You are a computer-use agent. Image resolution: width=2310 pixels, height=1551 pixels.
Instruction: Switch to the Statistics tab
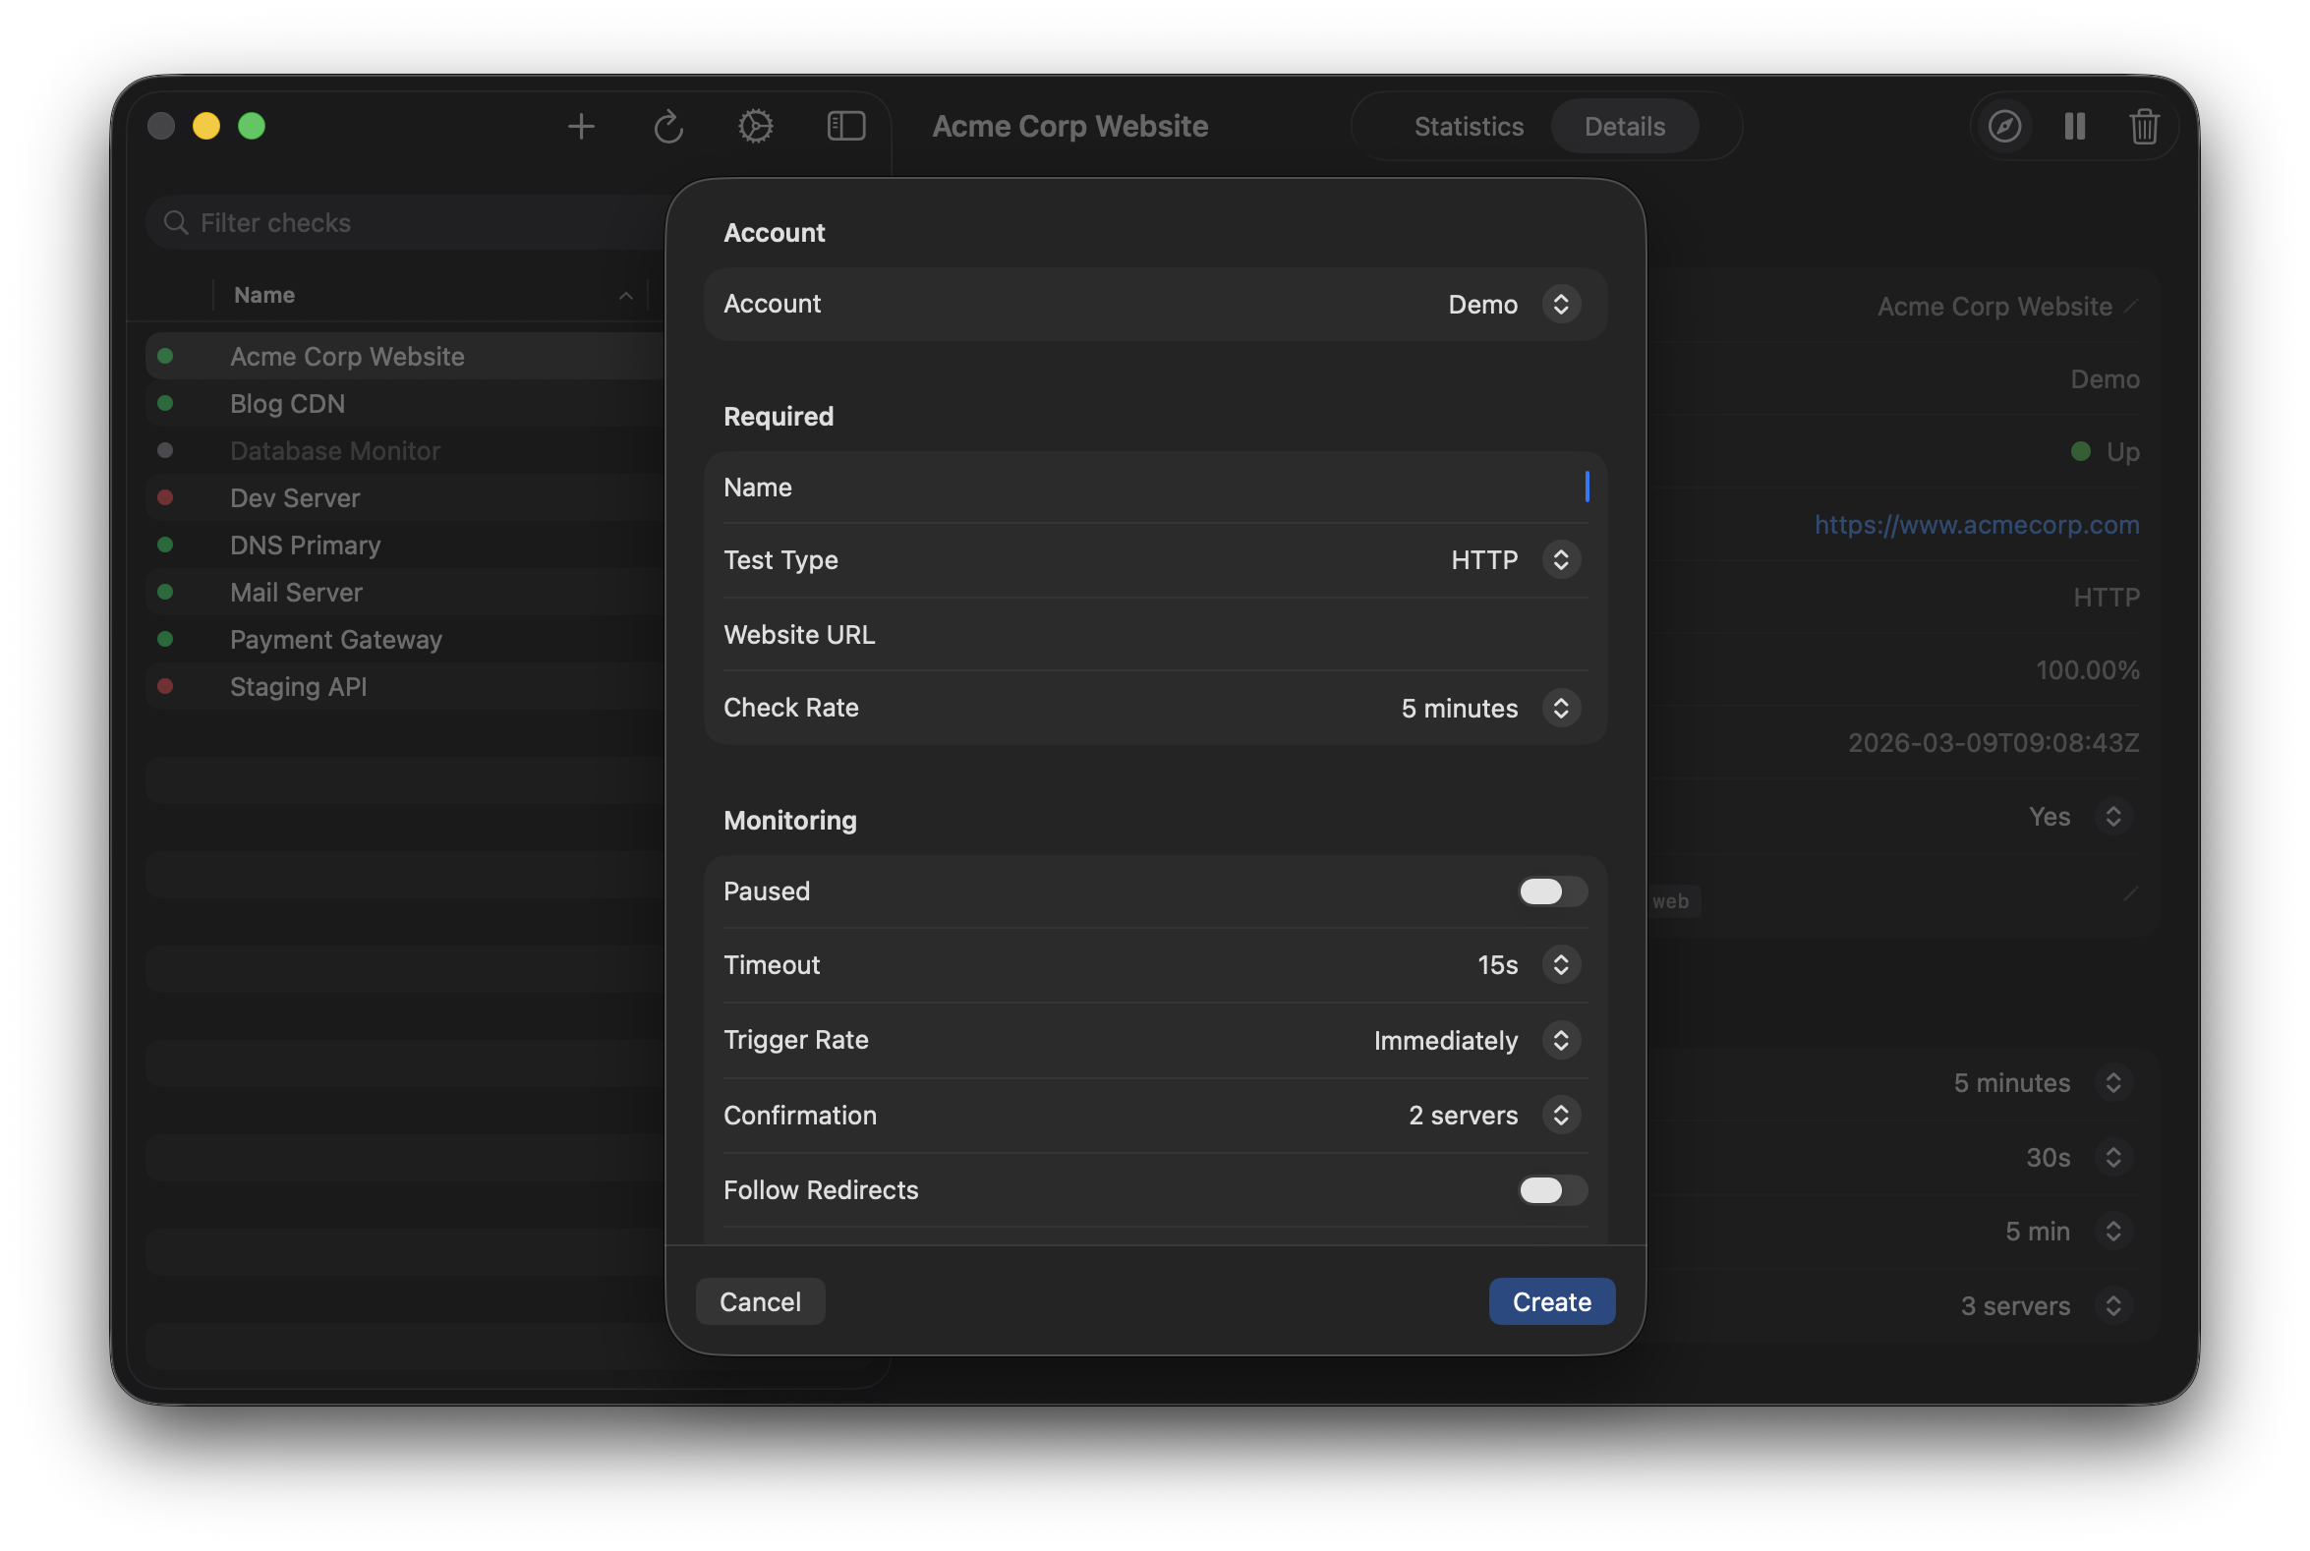pos(1469,126)
